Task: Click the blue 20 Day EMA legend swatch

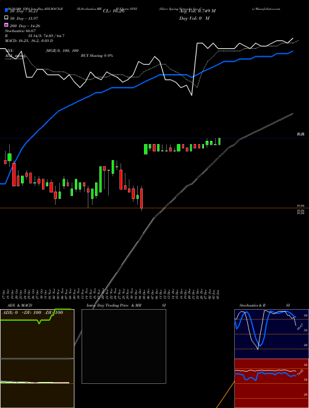Action: tap(7, 10)
